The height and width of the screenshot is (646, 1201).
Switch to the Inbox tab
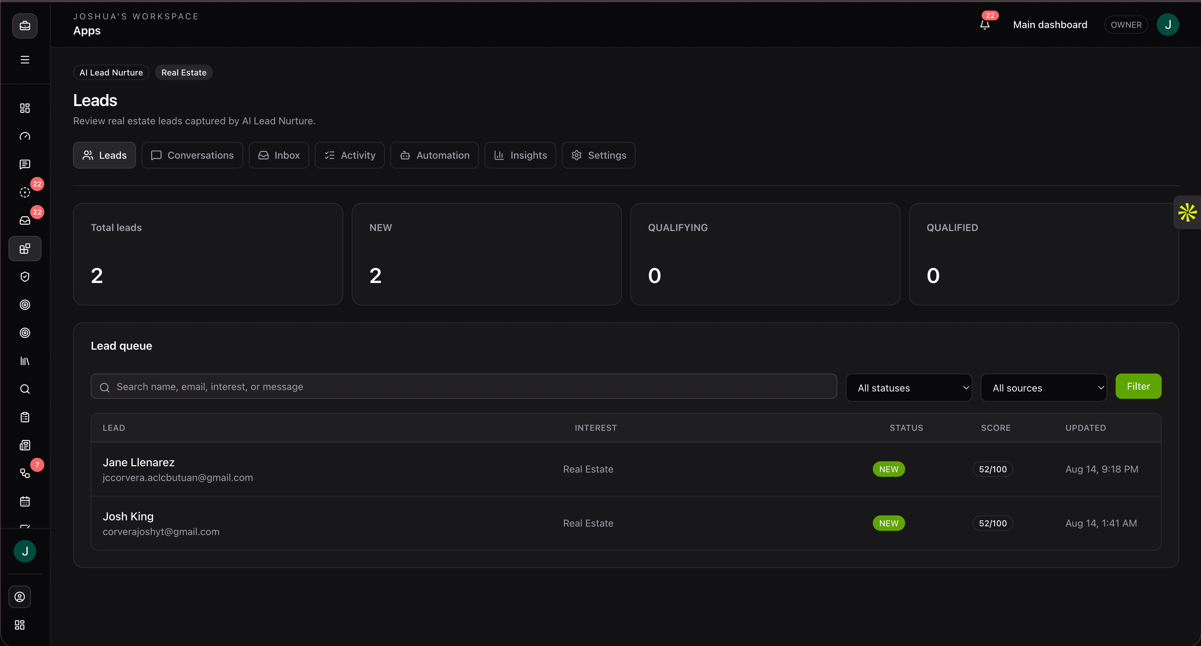279,155
